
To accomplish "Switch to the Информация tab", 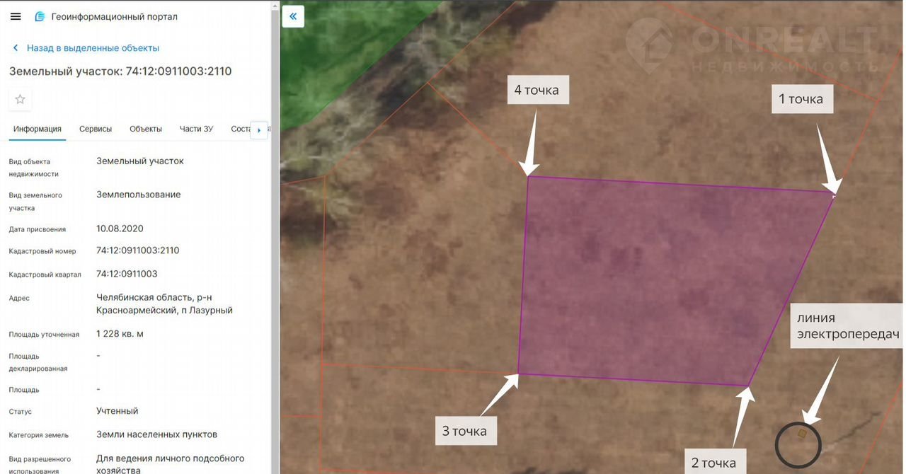I will 37,129.
